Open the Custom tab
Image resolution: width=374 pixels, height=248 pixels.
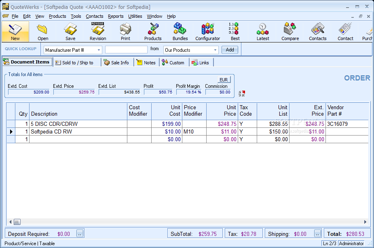(x=174, y=63)
